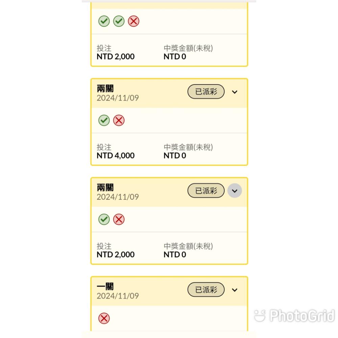Click second green check icon in top card
The image size is (338, 338).
click(119, 21)
